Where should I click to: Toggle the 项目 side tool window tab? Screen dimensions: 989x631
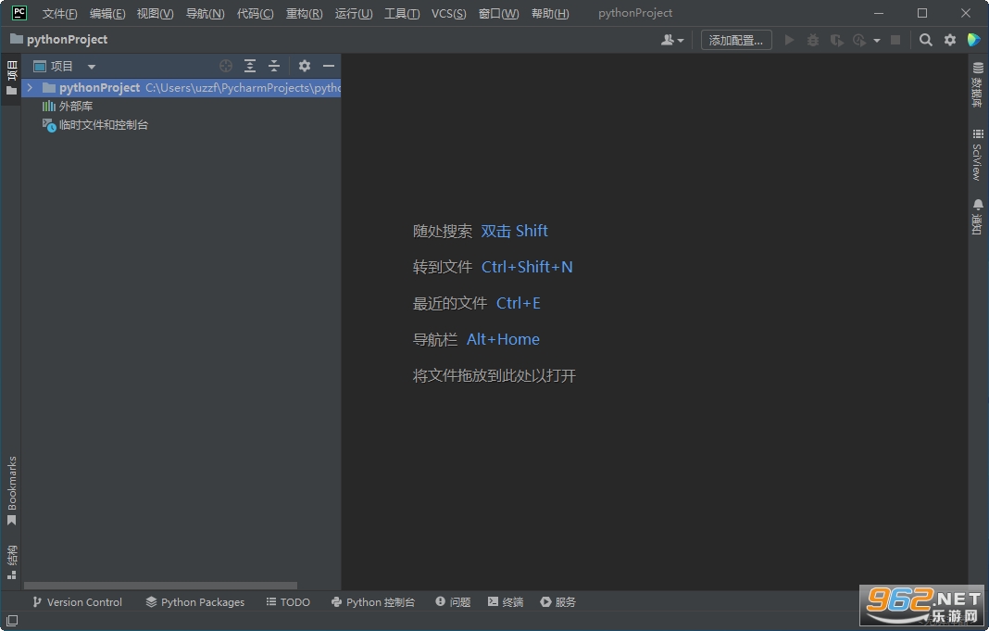(11, 78)
